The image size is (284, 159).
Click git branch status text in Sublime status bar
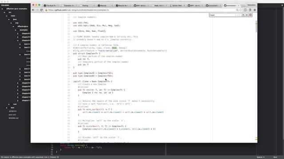[x=30, y=157]
